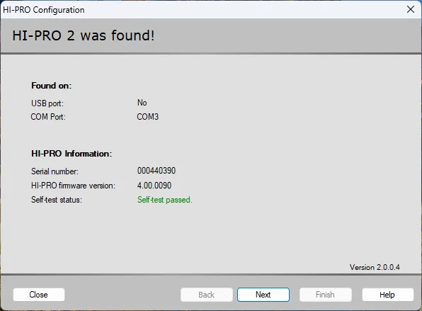Click the 'Version 2.0.0.4' label
Viewport: 422px width, 311px height.
pyautogui.click(x=375, y=267)
